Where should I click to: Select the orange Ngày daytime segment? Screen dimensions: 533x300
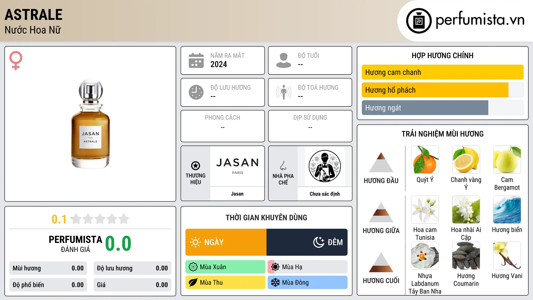(226, 242)
